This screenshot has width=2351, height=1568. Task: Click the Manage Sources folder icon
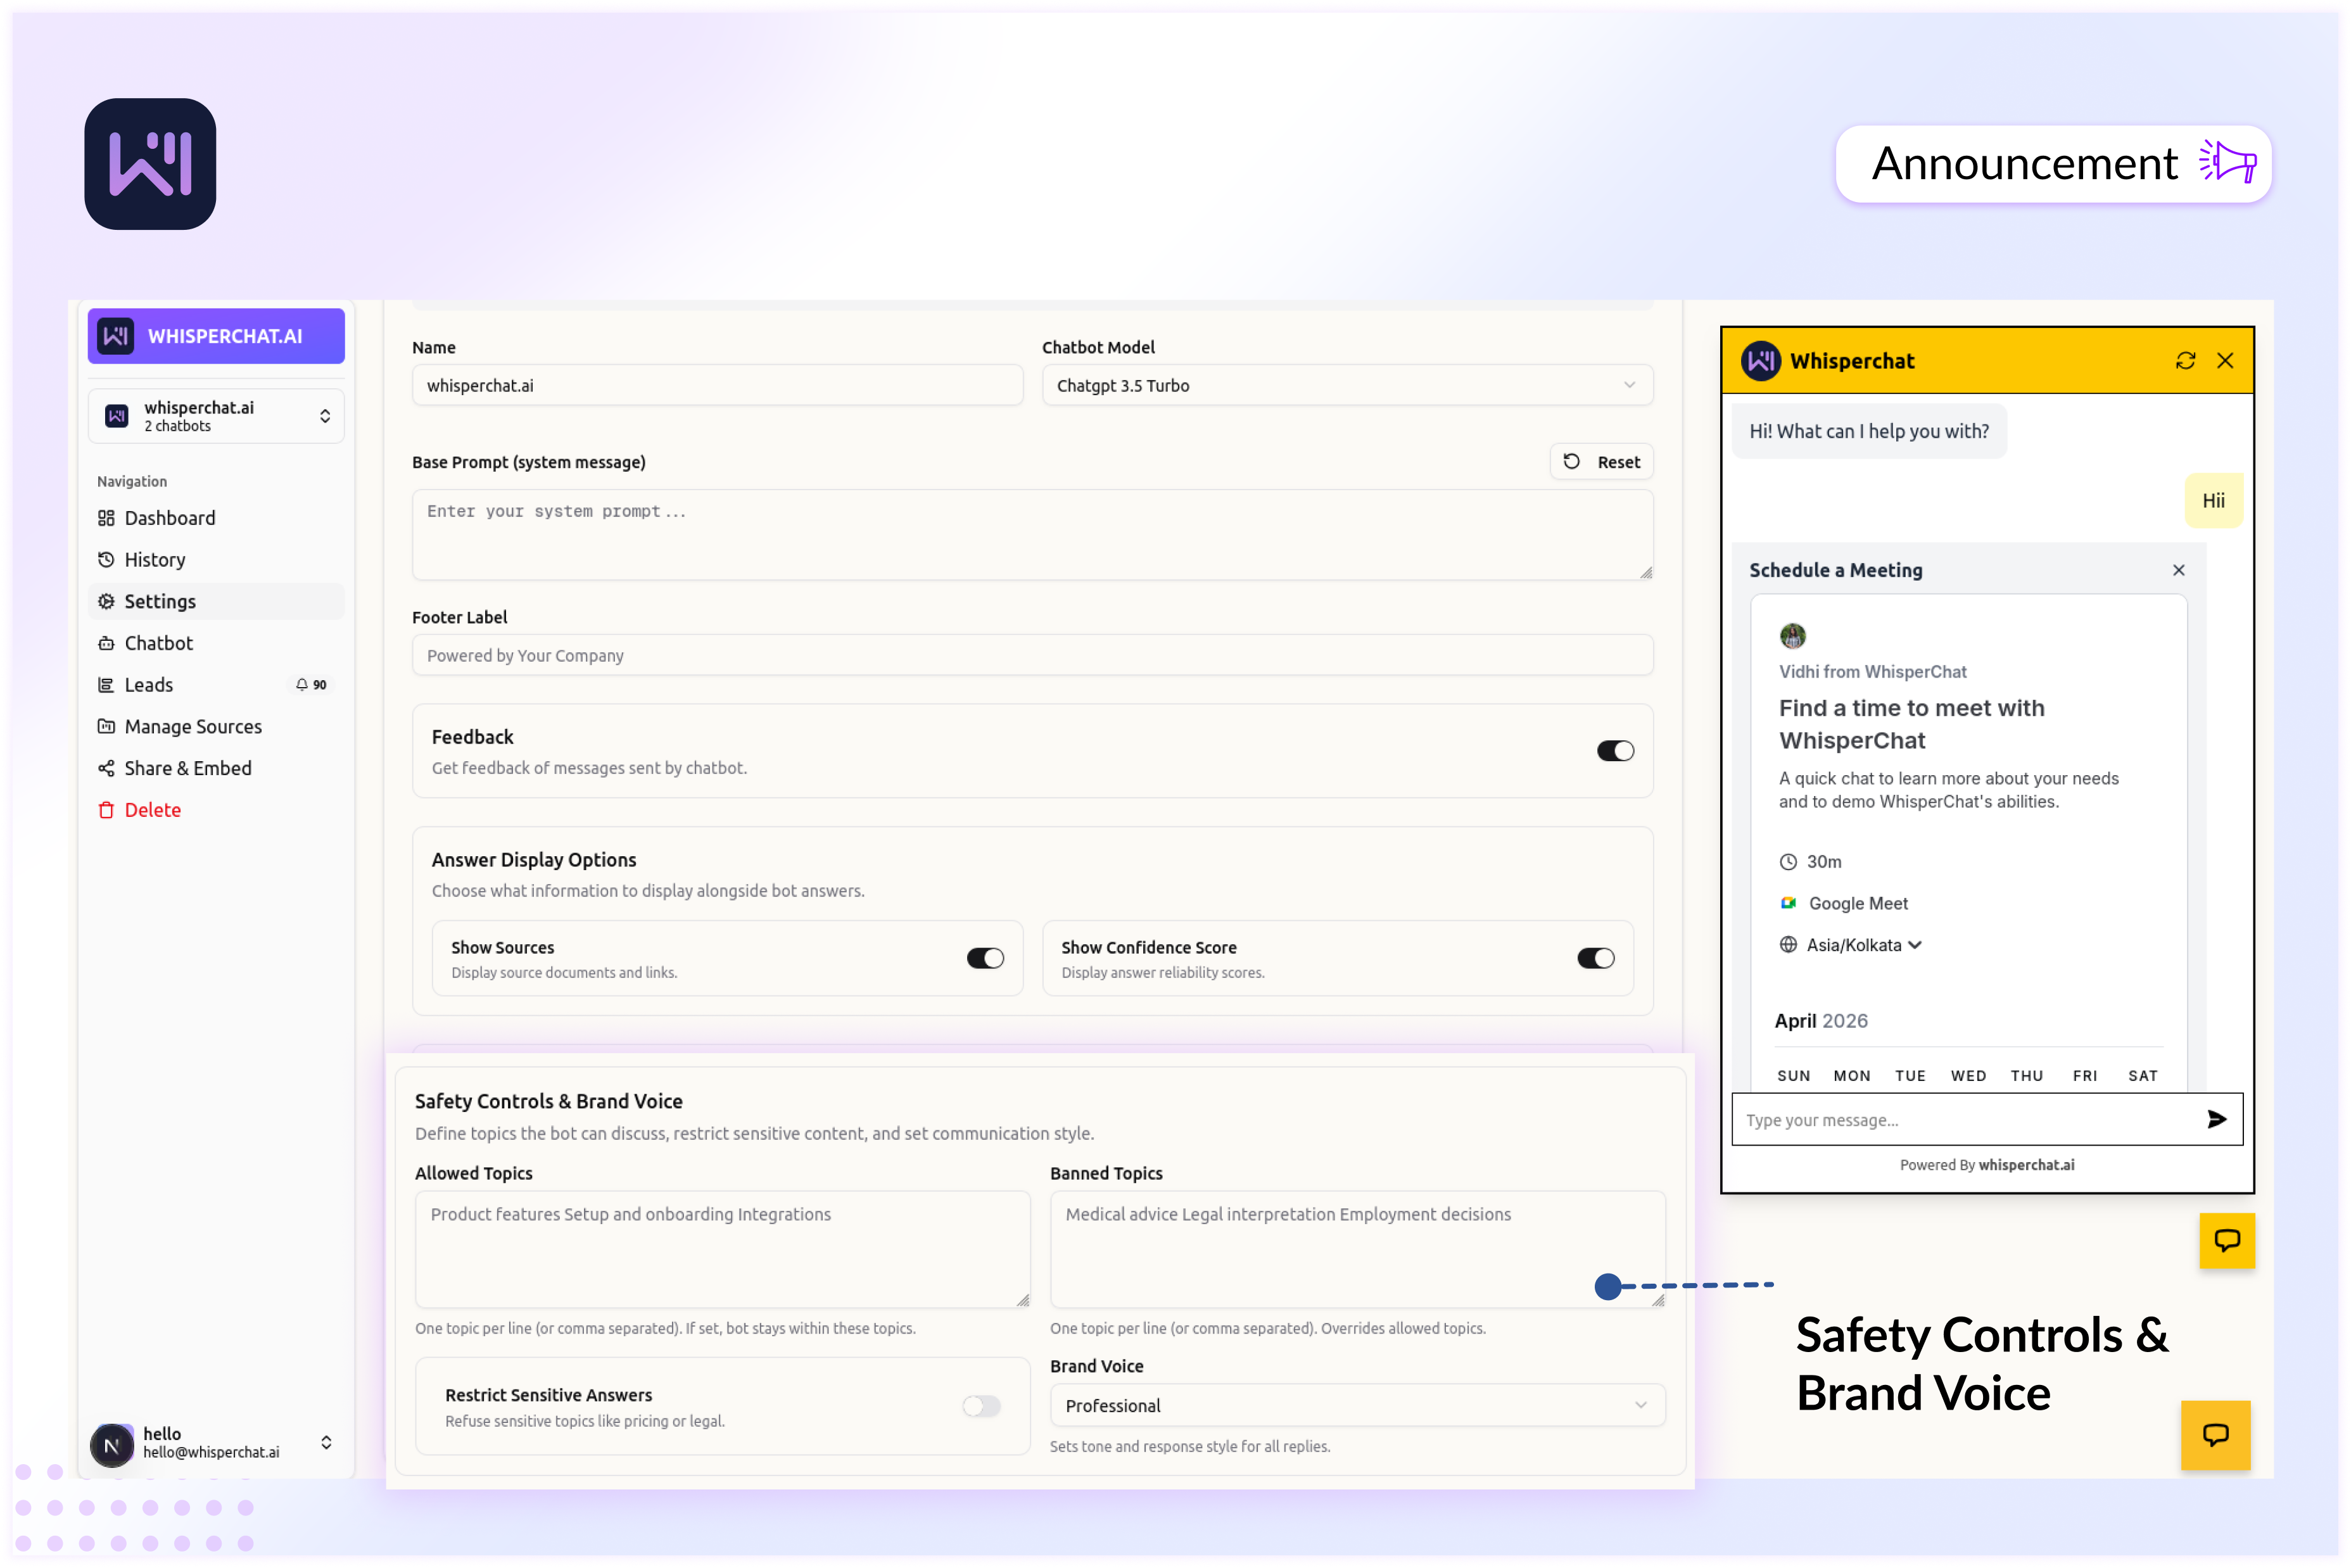(106, 727)
